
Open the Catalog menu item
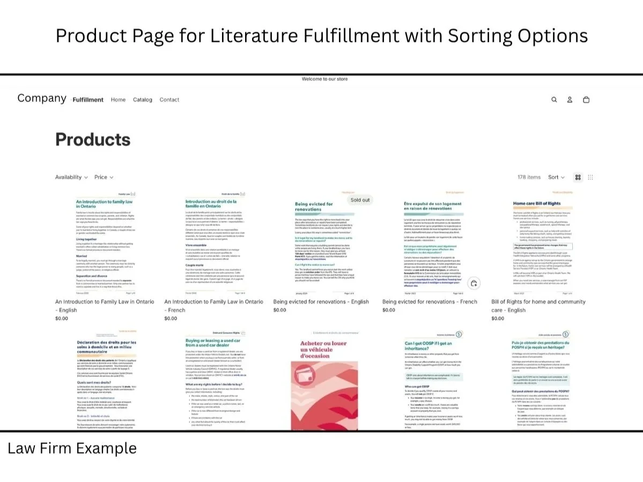[x=142, y=100]
